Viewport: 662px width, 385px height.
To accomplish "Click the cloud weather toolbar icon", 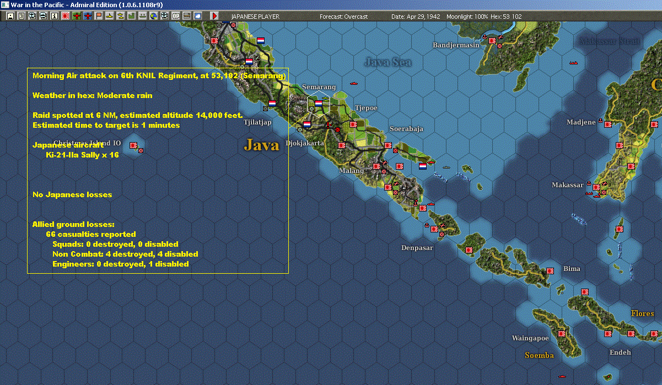I will 198,16.
